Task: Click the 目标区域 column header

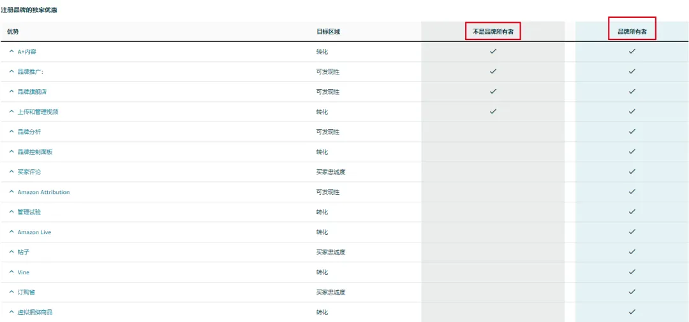Action: pyautogui.click(x=329, y=32)
